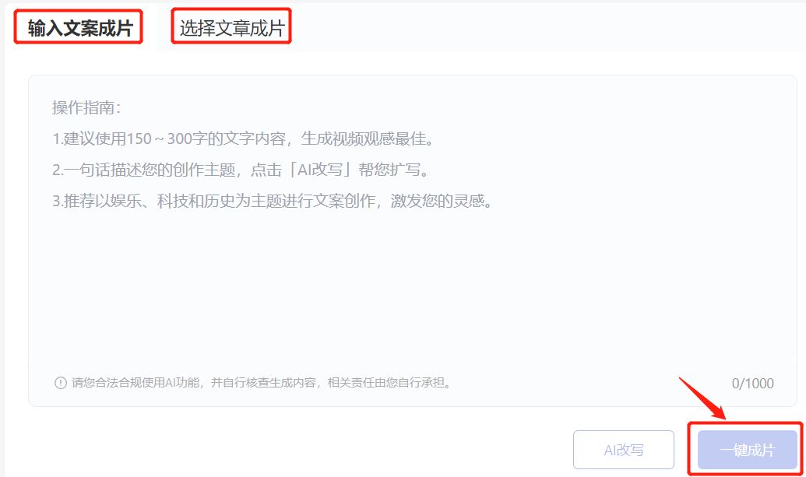Viewport: 806px width, 477px height.
Task: Click guide line 1 about 150～300字
Action: (x=244, y=139)
